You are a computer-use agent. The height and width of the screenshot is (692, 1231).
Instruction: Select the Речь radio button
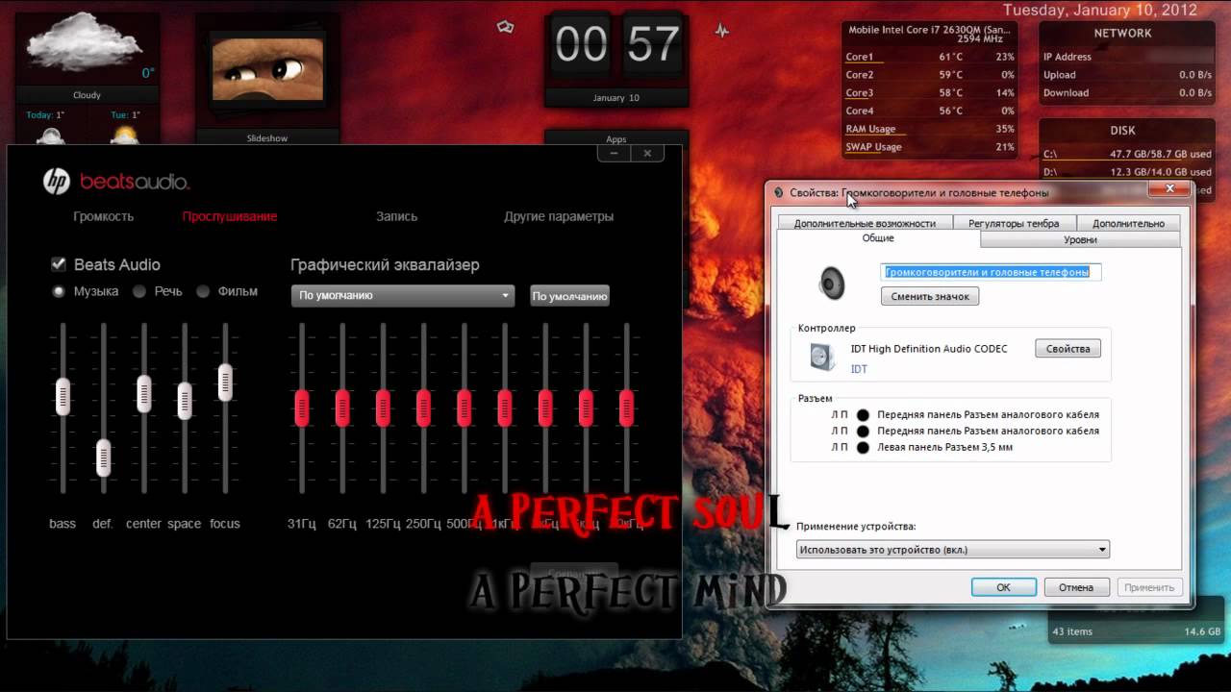[139, 291]
